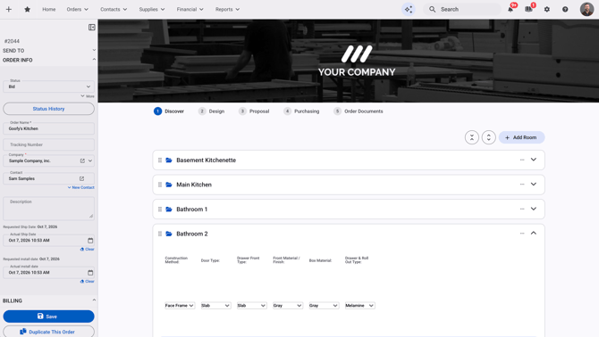Grab the Bathroom 2 drag handle

(x=160, y=234)
